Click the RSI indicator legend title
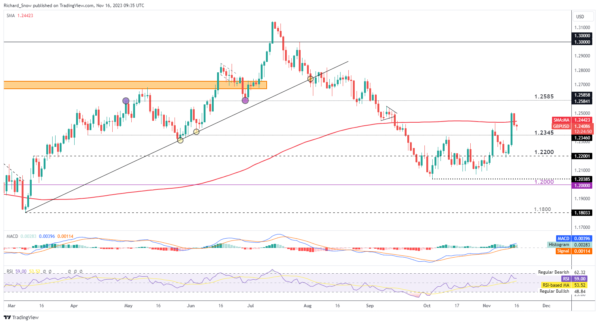Image resolution: width=599 pixels, height=324 pixels. pyautogui.click(x=10, y=271)
